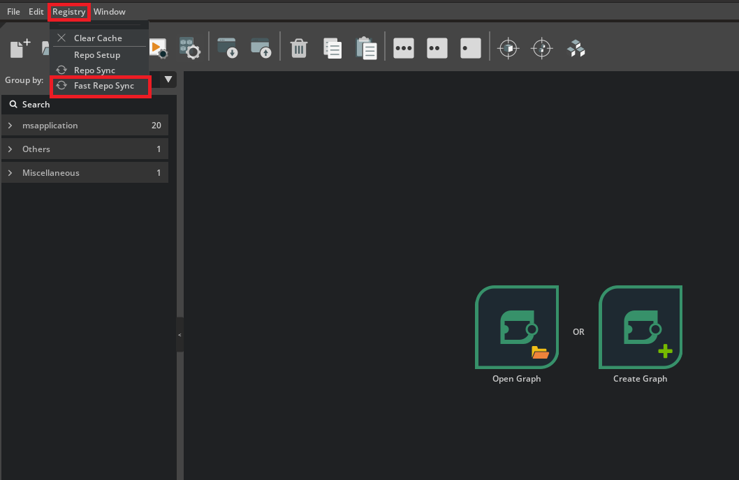Click the paste clipboard icon
Viewport: 739px width, 480px height.
coord(366,48)
